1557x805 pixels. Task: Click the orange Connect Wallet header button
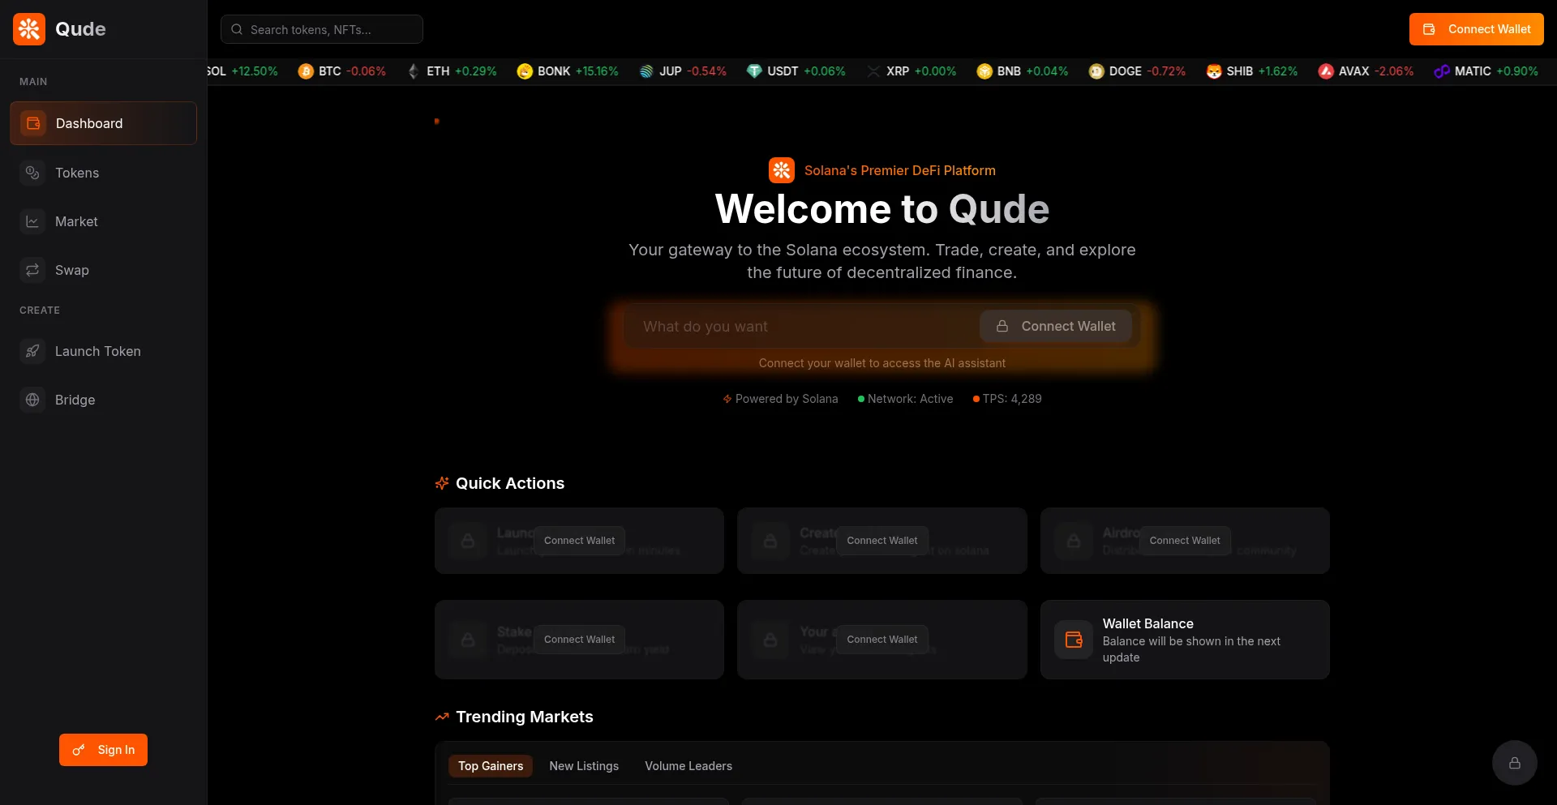(1476, 29)
